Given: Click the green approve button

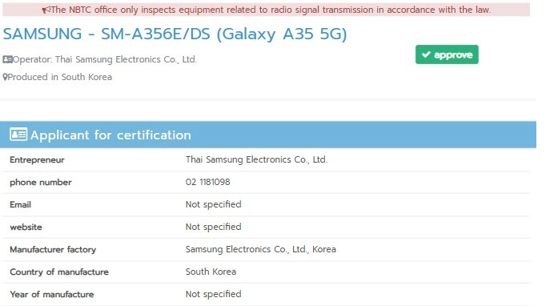Looking at the screenshot, I should coord(447,54).
